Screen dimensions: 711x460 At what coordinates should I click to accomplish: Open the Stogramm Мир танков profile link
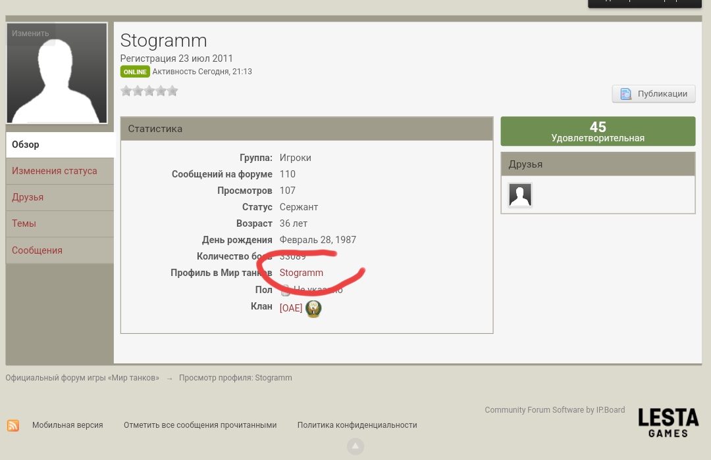[x=301, y=273]
